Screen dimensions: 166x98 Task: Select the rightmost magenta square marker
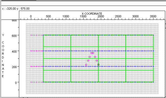pyautogui.click(x=97, y=61)
